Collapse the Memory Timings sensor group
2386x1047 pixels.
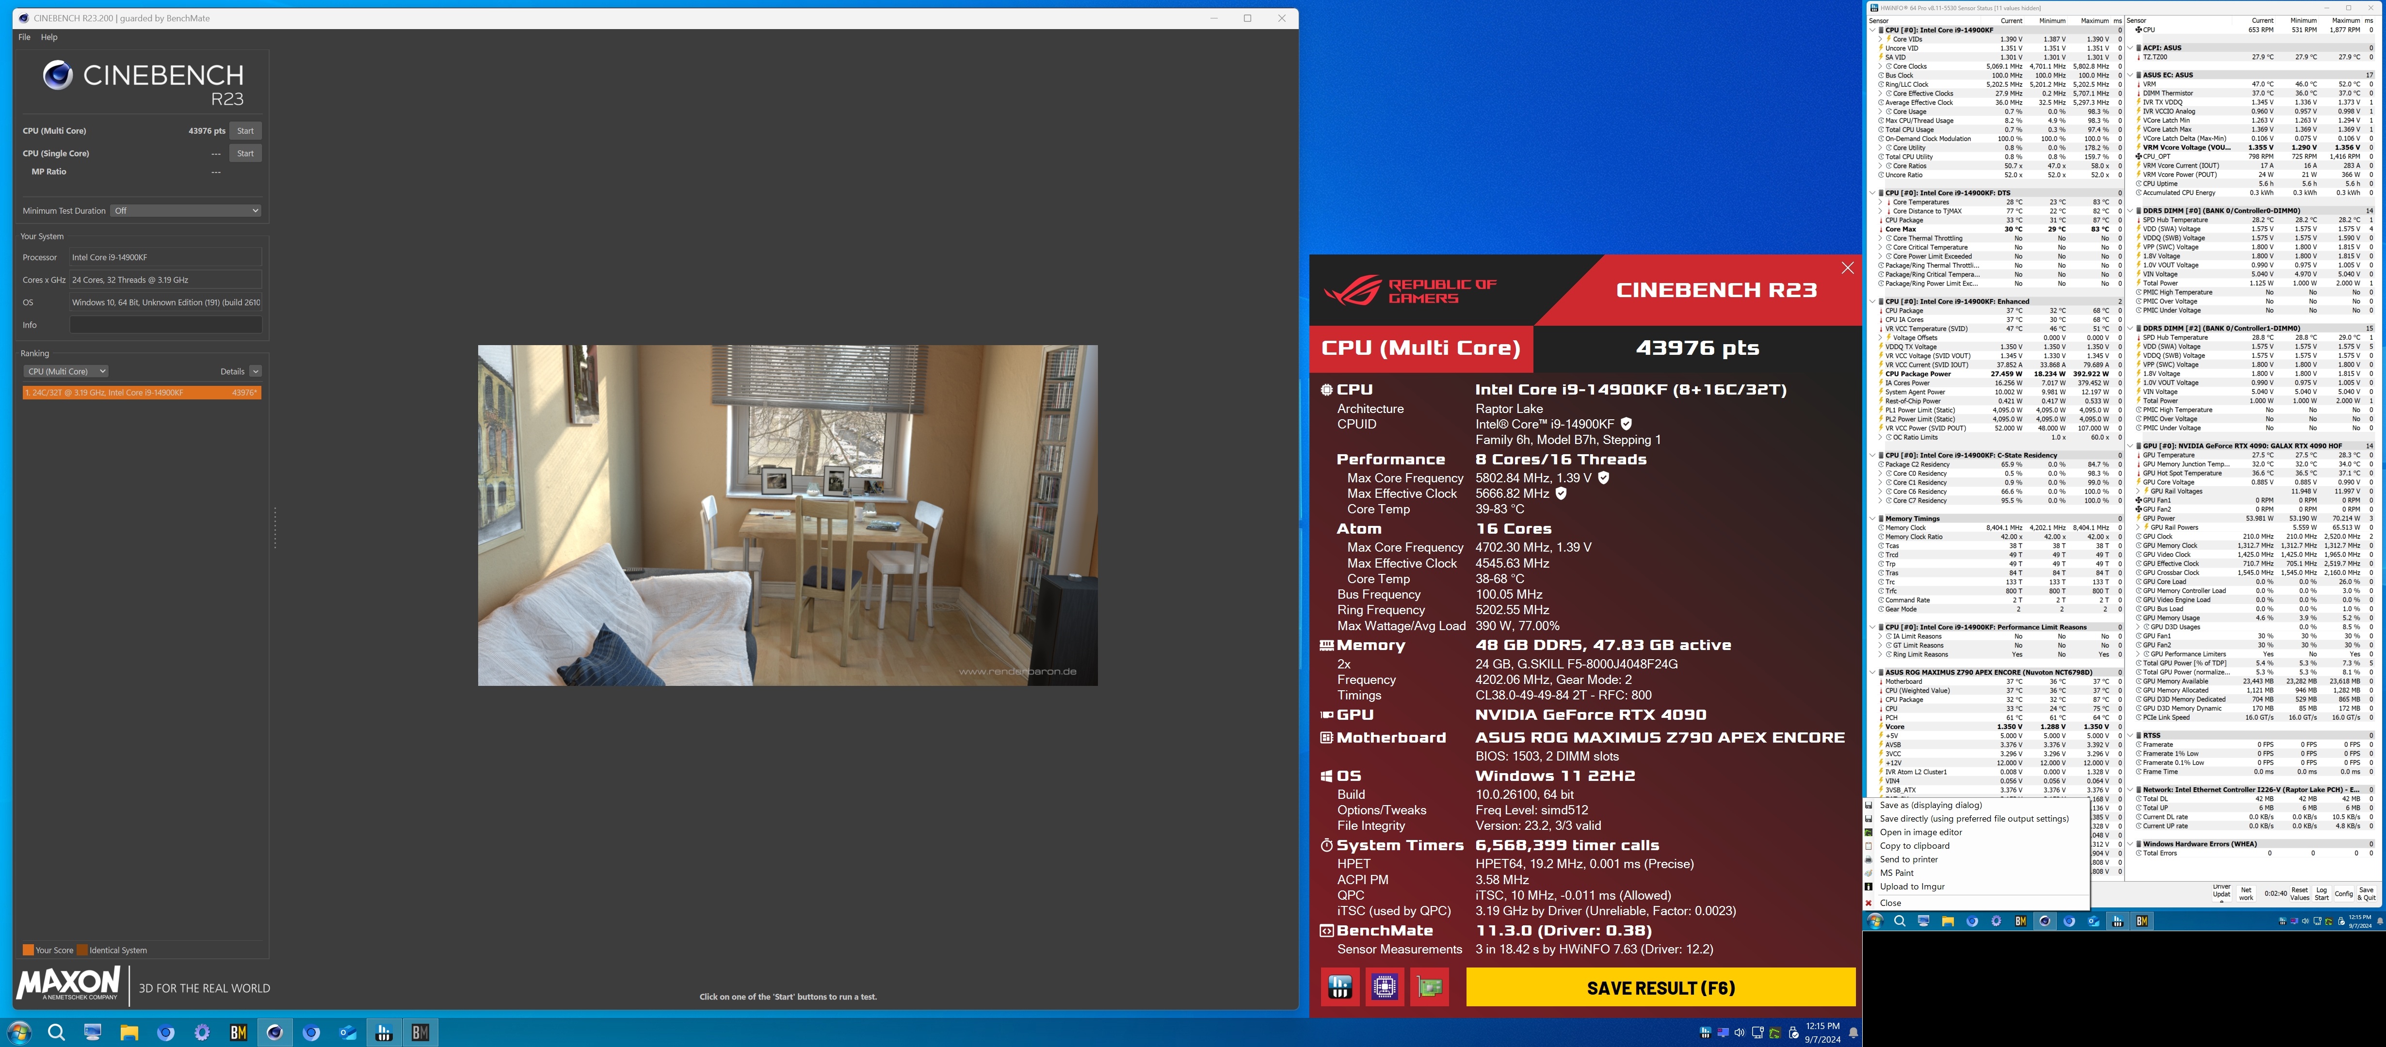(x=1872, y=518)
